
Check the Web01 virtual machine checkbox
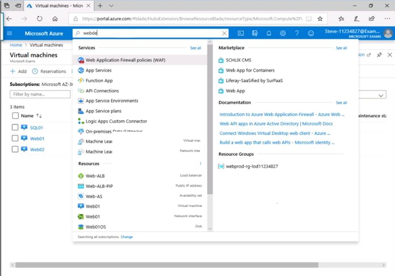coord(15,138)
